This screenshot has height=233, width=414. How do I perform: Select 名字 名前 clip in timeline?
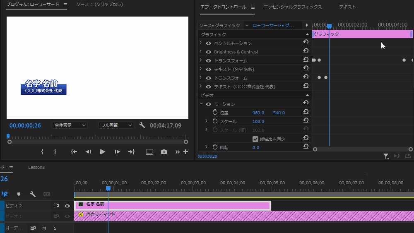point(173,206)
